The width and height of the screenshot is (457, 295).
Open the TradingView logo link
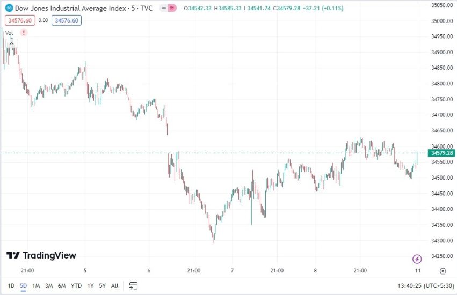(41, 255)
